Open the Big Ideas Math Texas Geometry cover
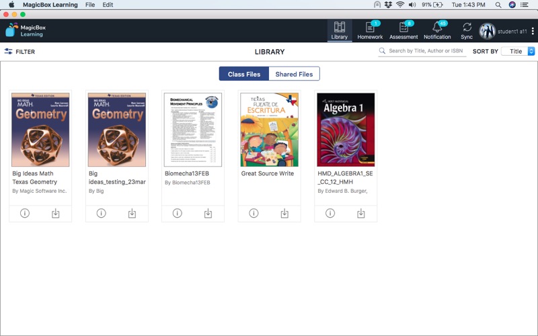 (x=40, y=130)
